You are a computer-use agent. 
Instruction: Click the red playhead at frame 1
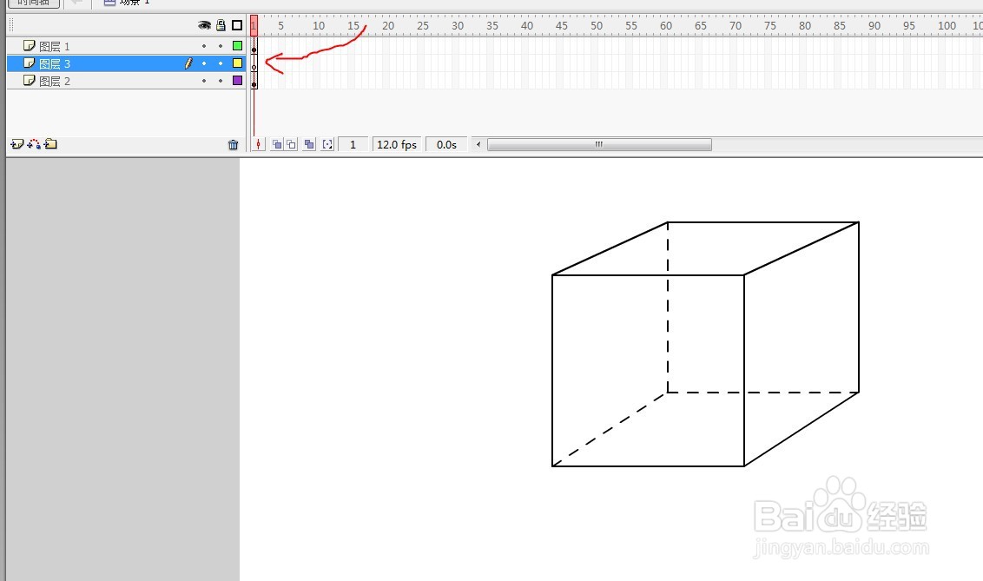tap(254, 25)
